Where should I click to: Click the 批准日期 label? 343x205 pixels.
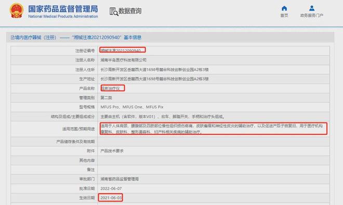tap(87, 188)
